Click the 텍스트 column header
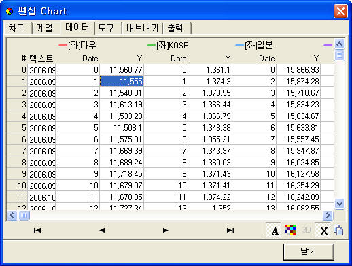352x266 pixels. click(41, 59)
